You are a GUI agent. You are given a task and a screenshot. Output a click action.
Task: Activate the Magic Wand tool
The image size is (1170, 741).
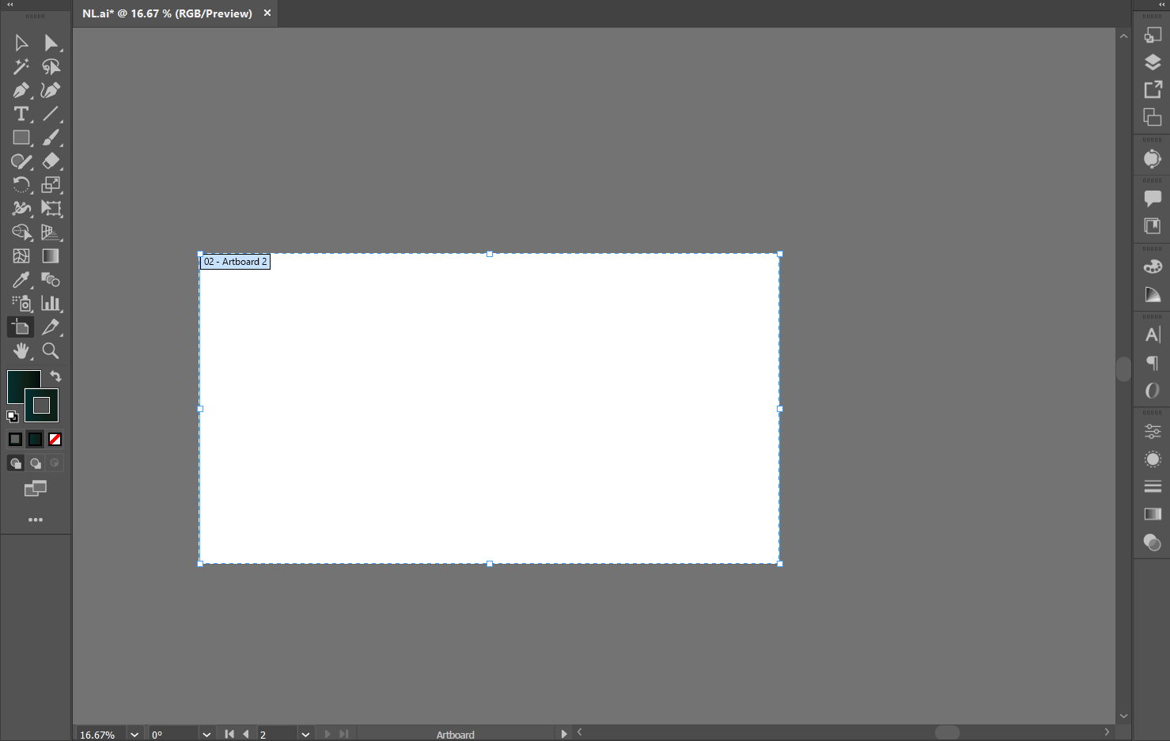(21, 66)
